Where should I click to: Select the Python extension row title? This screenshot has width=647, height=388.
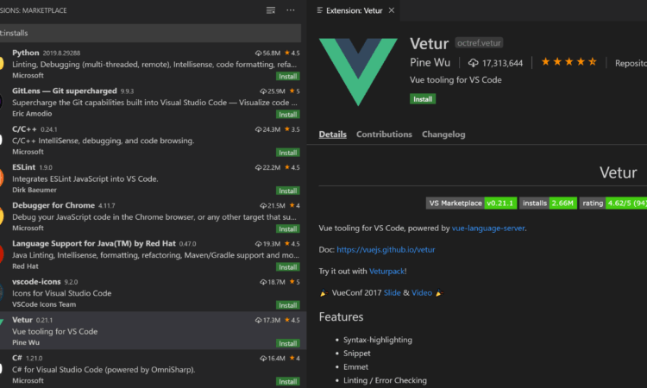click(x=26, y=53)
